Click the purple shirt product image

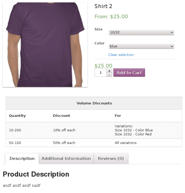tap(45, 45)
